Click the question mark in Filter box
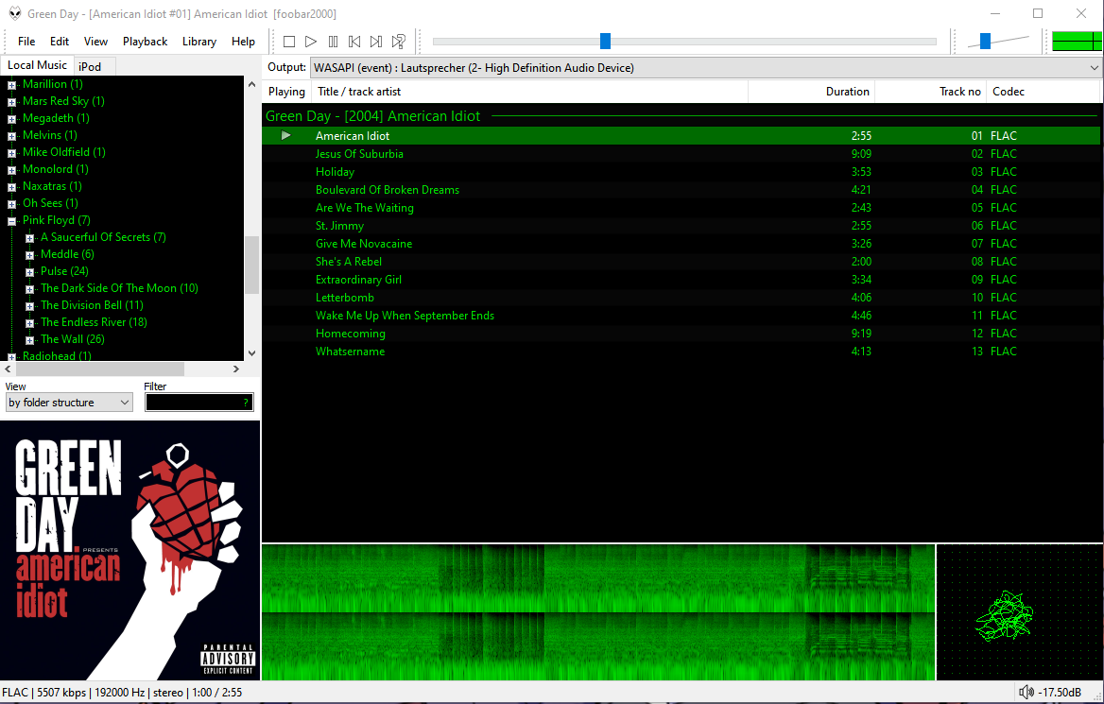This screenshot has height=704, width=1104. point(246,403)
